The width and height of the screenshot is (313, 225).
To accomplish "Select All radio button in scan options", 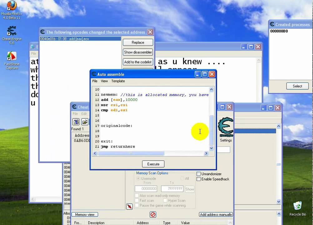I will click(x=182, y=178).
